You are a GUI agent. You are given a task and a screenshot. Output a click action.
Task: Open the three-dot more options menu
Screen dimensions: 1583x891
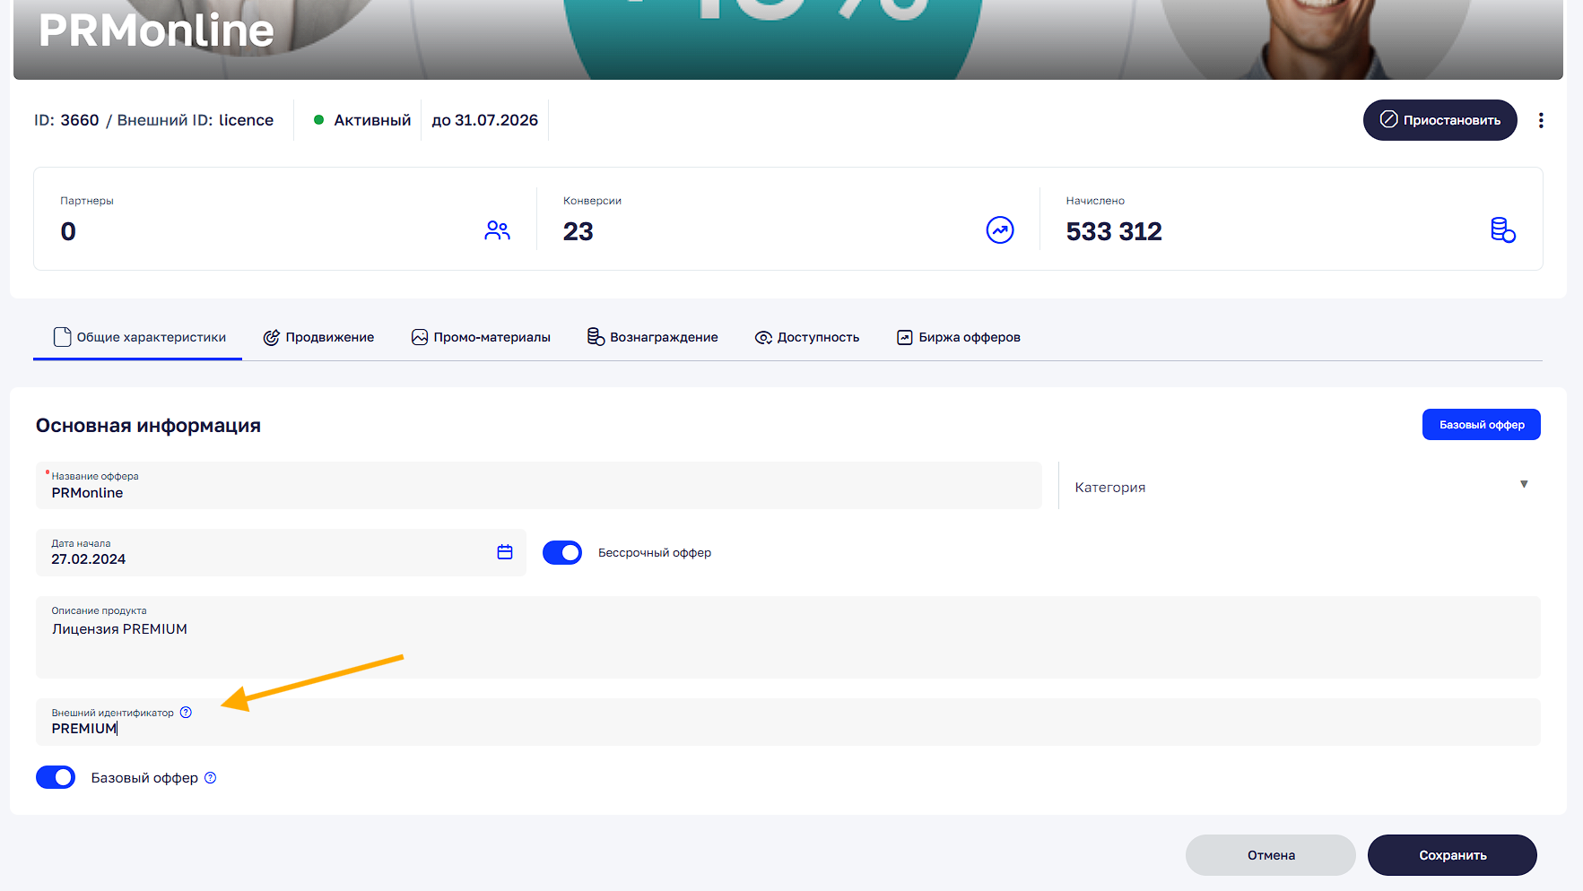coord(1541,120)
